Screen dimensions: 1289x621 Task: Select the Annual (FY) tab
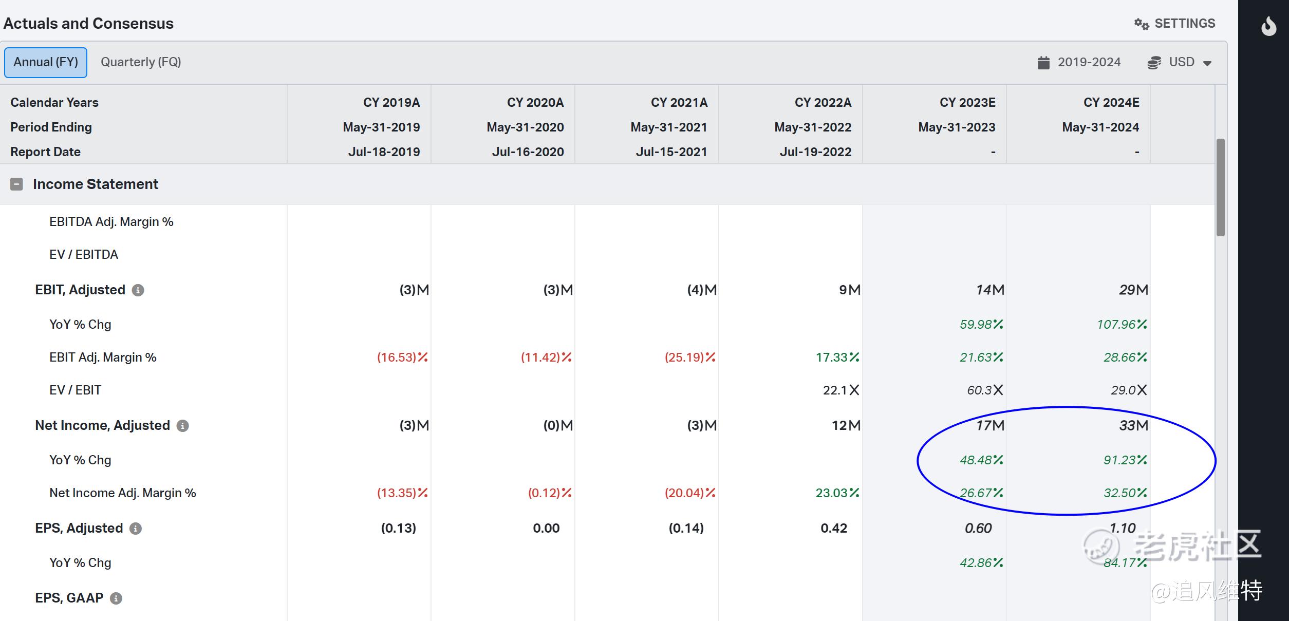[46, 63]
